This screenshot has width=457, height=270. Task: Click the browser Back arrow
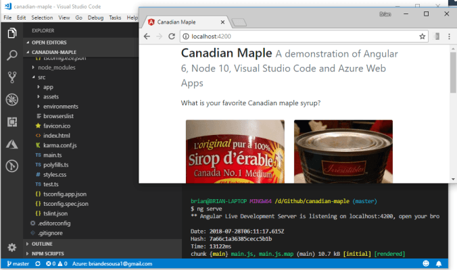[x=147, y=36]
